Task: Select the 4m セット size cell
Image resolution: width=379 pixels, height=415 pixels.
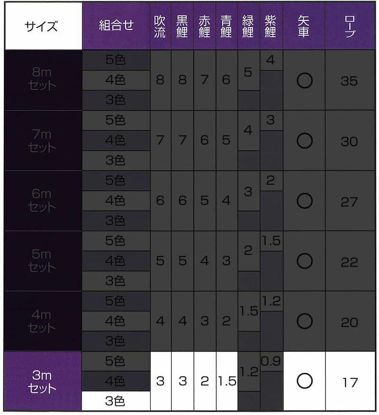Action: (x=42, y=322)
